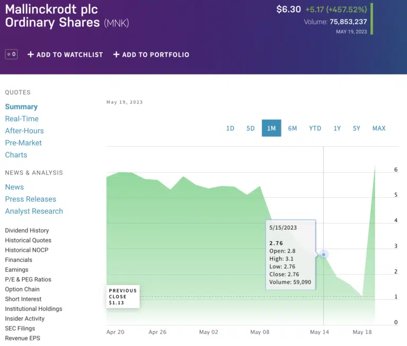This screenshot has height=346, width=407.
Task: Open the Short Interest page
Action: pyautogui.click(x=23, y=299)
